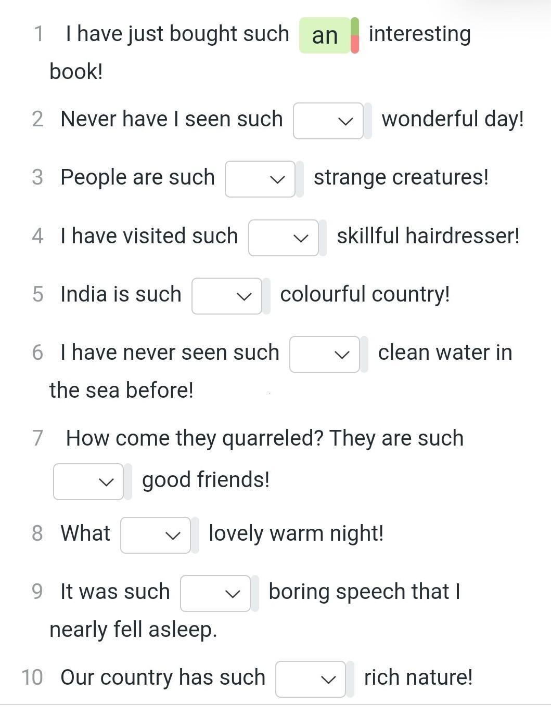Image resolution: width=551 pixels, height=718 pixels.
Task: Open the dropdown before "boring speech"
Action: [215, 594]
